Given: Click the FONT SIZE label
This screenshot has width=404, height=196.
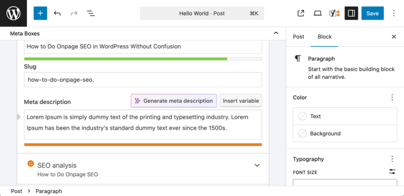Looking at the screenshot, I should point(305,172).
